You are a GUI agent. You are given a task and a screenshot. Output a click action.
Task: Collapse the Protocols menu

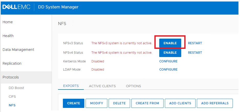pos(11,77)
